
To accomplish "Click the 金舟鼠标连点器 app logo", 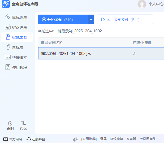I will tap(6, 4).
